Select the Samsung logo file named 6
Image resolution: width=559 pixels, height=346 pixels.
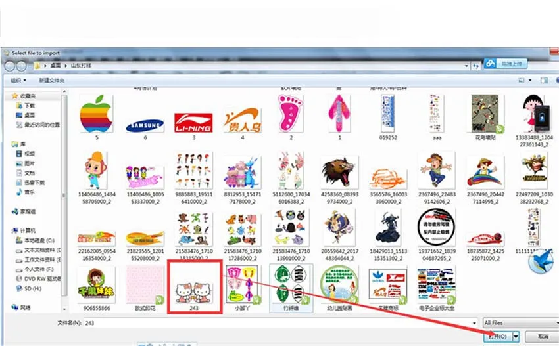click(145, 127)
